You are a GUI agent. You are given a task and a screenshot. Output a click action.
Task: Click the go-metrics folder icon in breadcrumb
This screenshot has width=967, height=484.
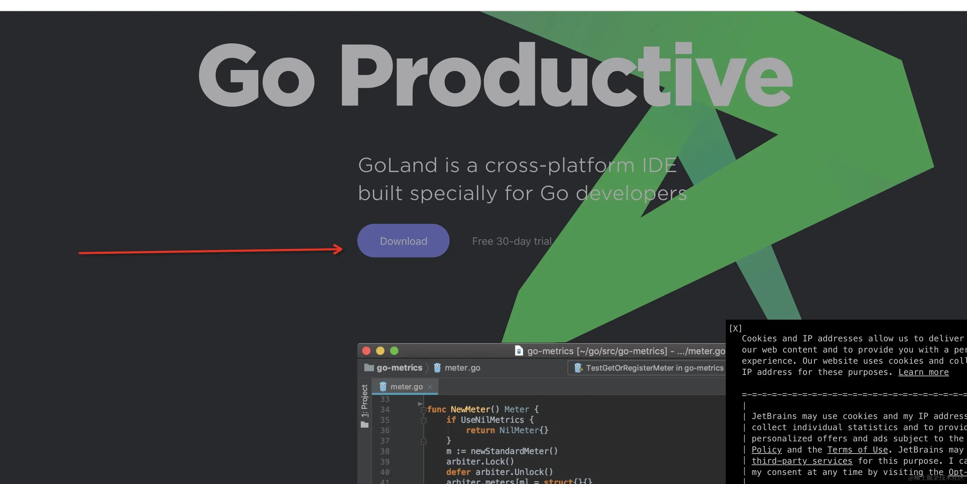(369, 368)
